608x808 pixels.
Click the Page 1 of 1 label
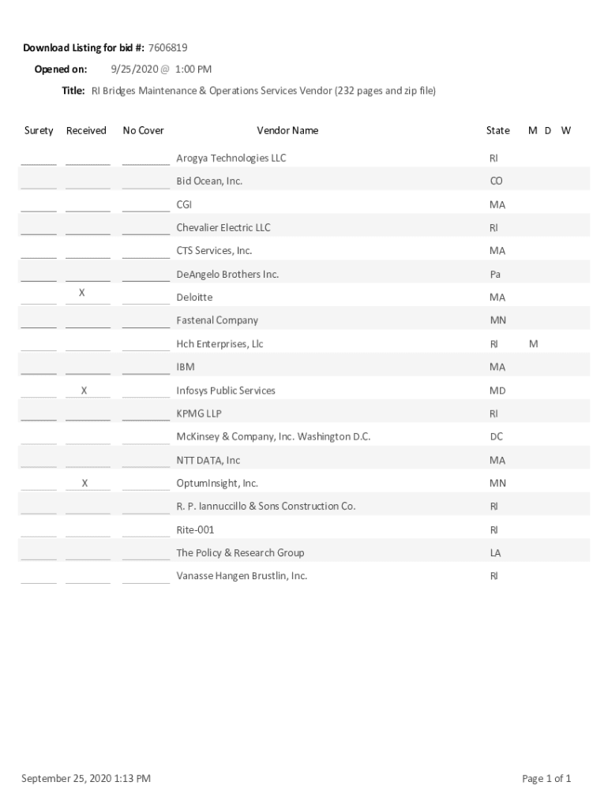tap(546, 779)
